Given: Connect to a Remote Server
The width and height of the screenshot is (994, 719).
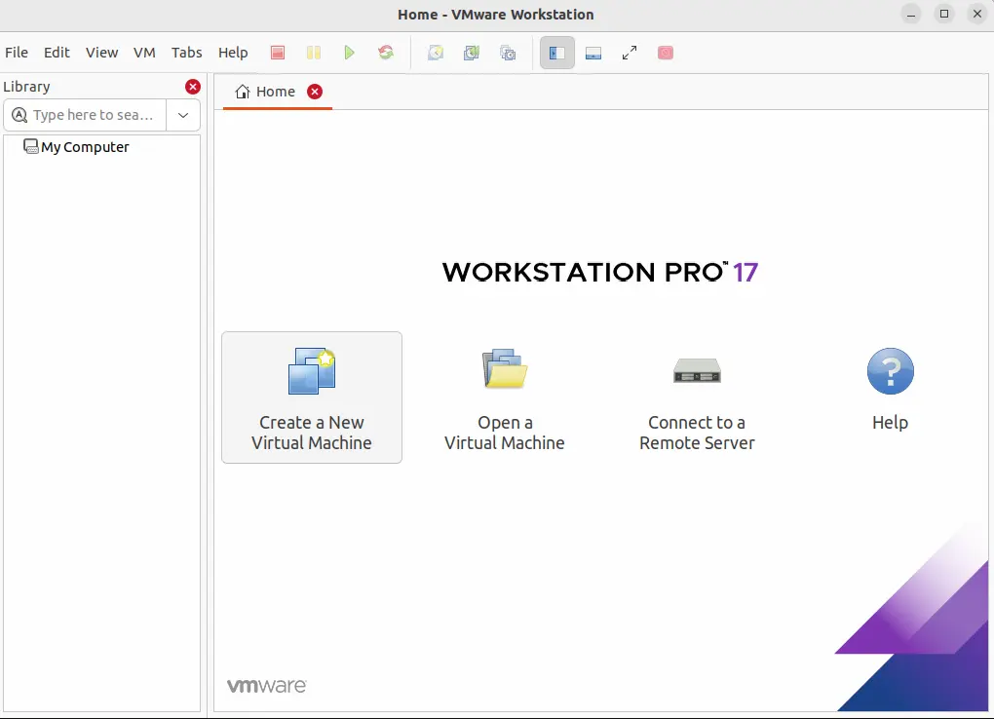Looking at the screenshot, I should click(696, 397).
